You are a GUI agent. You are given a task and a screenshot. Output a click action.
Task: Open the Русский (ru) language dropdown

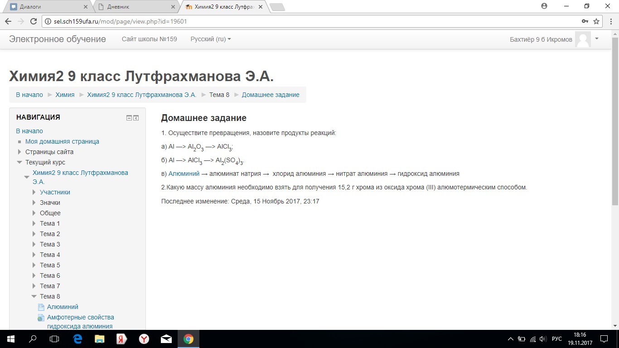point(210,39)
